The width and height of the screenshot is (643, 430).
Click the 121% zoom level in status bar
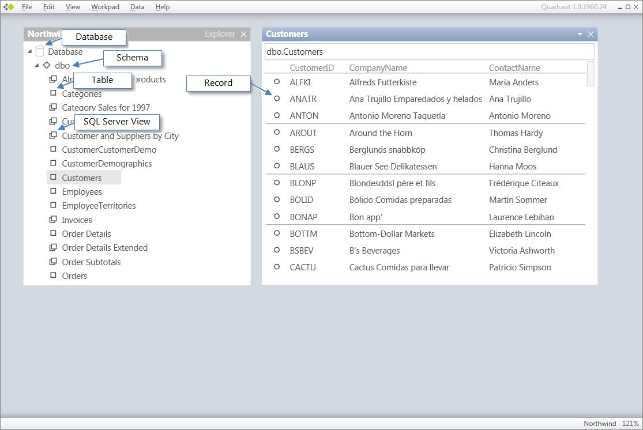[630, 424]
